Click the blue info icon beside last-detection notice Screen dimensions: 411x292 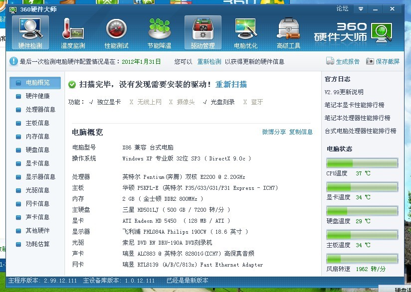pos(13,61)
